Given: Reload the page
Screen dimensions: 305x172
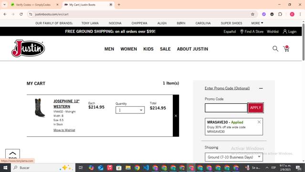Looking at the screenshot, I should tap(21, 14).
